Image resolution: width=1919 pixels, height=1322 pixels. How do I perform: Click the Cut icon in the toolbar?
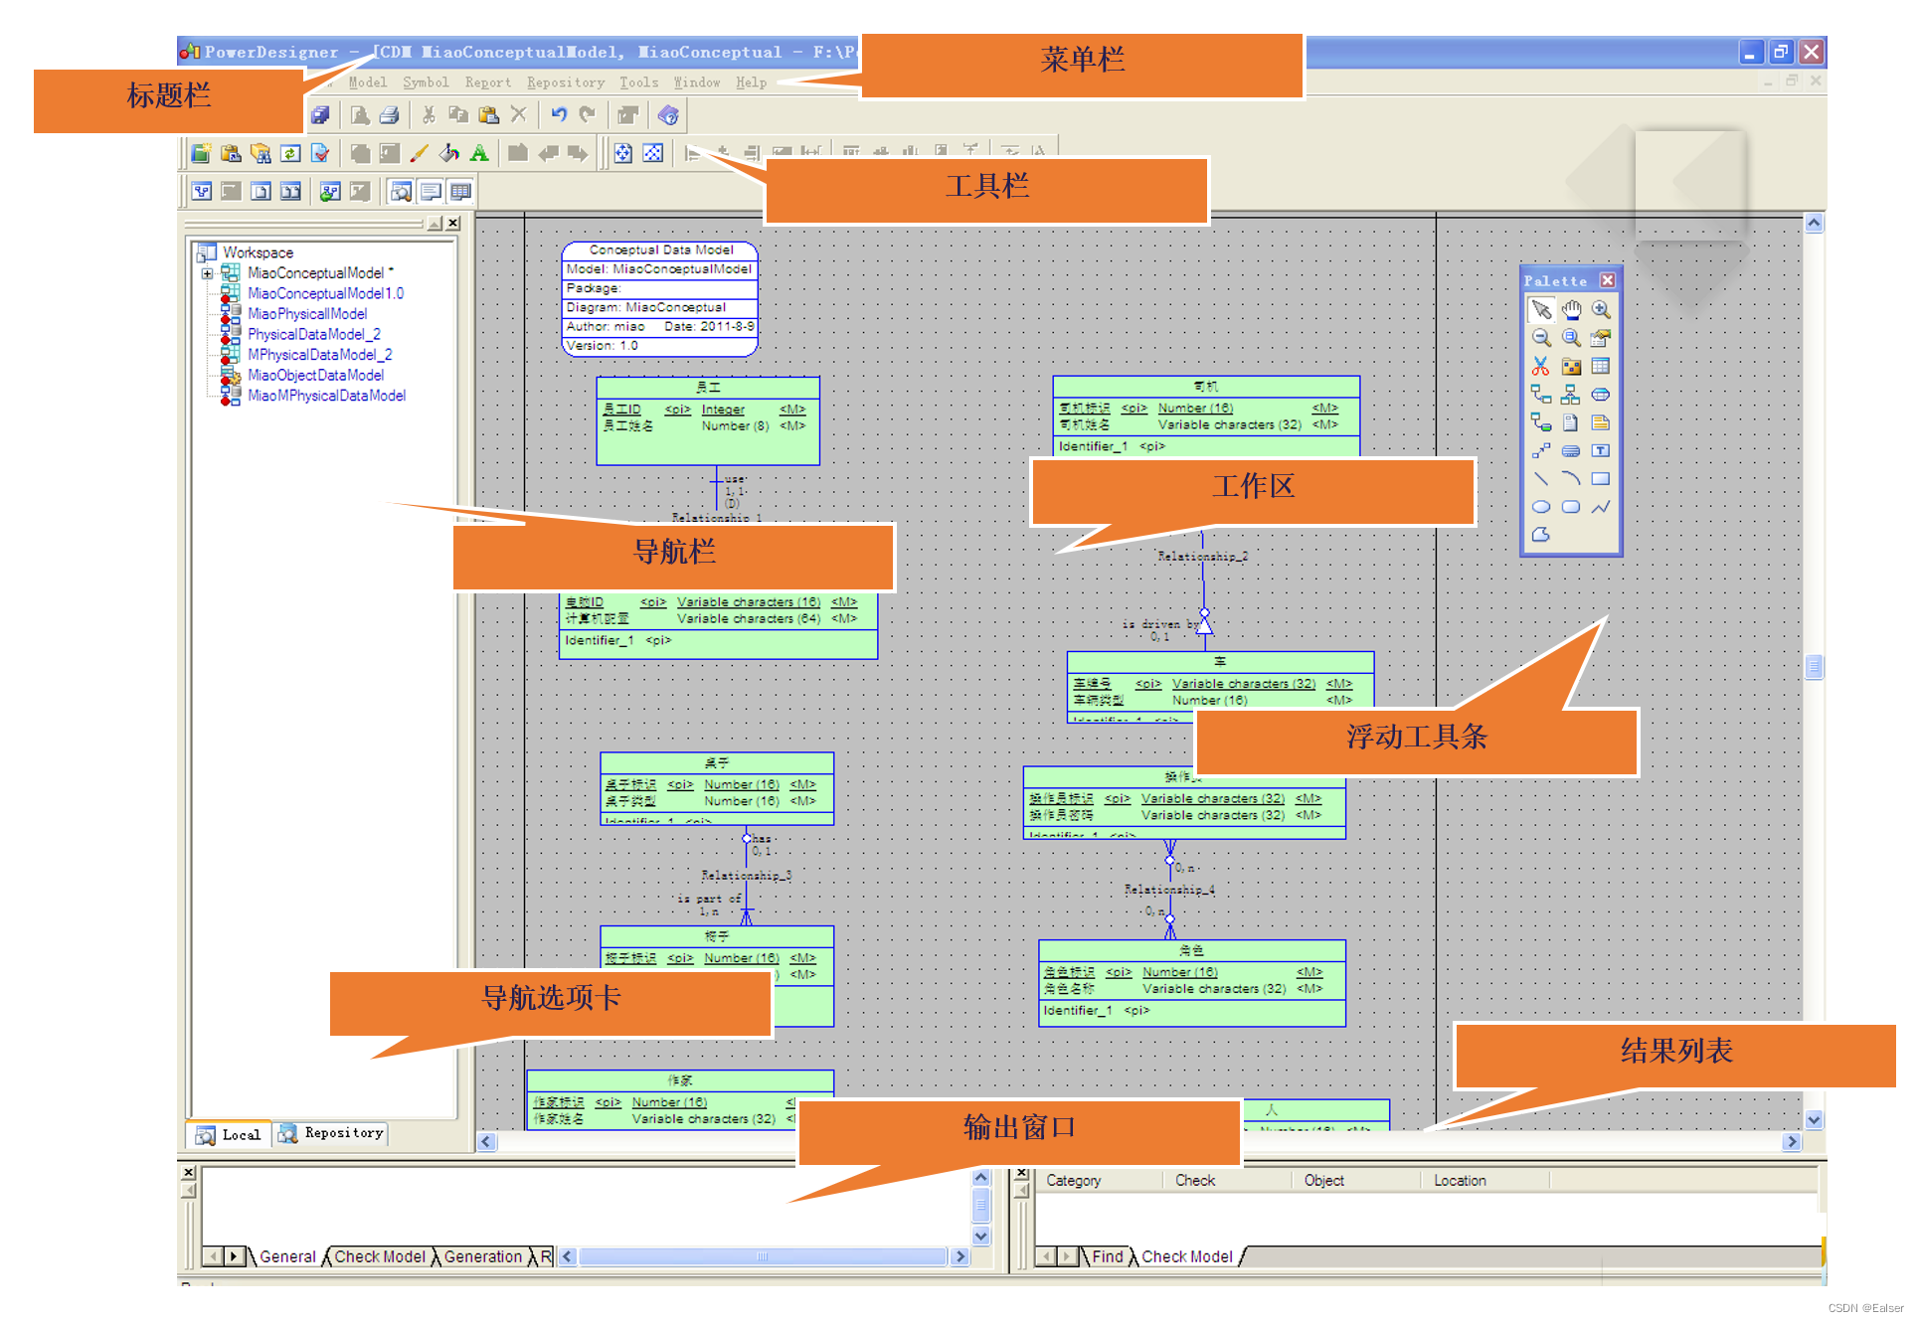[x=429, y=115]
